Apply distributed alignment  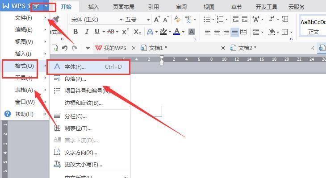(243, 32)
